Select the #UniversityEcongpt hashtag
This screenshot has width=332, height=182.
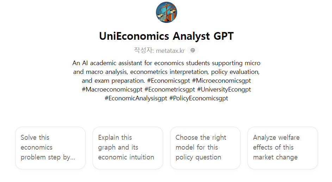click(224, 89)
